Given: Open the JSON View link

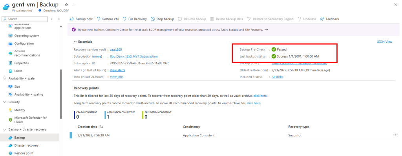Looking at the screenshot, I should click(x=384, y=42).
